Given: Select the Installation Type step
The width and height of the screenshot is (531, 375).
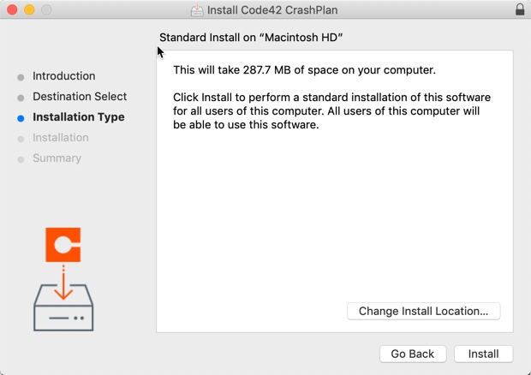Looking at the screenshot, I should (79, 117).
